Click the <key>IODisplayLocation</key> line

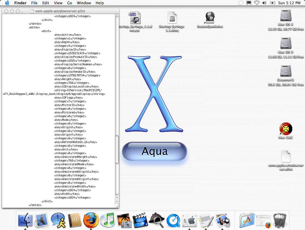tap(77, 86)
